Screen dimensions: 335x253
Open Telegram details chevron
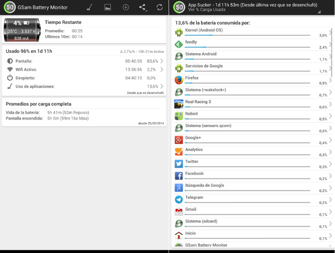[x=331, y=200]
